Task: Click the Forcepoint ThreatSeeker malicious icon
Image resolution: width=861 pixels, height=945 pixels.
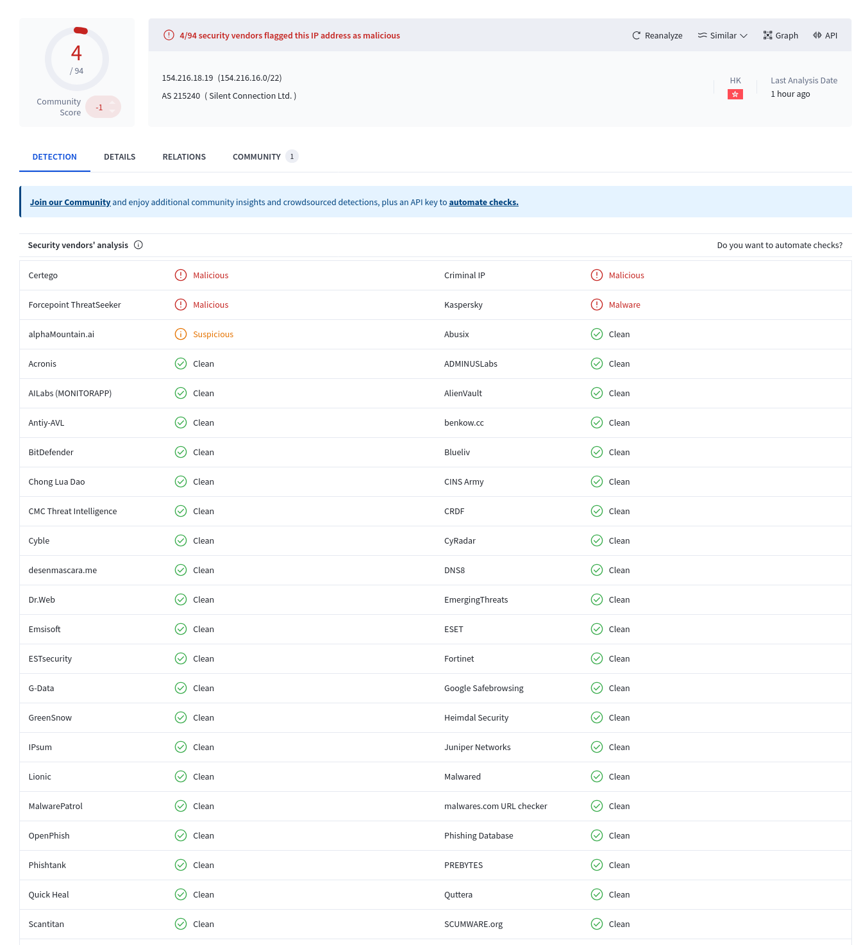Action: (181, 305)
